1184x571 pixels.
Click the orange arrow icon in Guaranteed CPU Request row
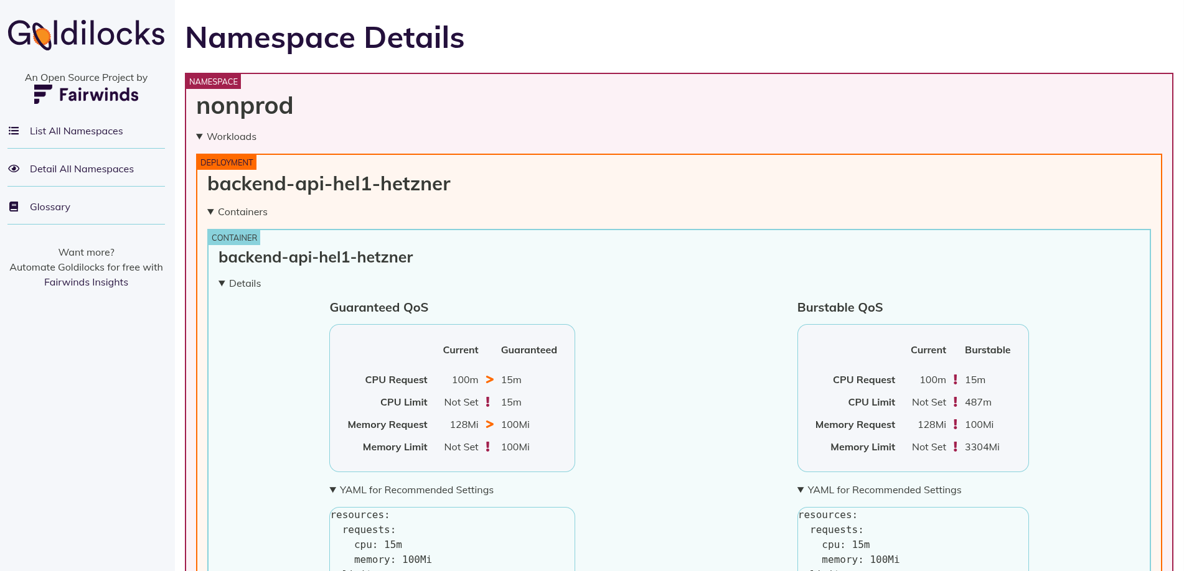click(x=490, y=379)
